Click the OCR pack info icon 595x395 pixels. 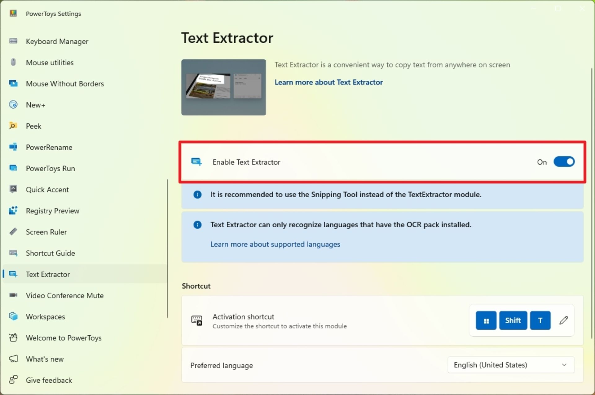pos(197,225)
